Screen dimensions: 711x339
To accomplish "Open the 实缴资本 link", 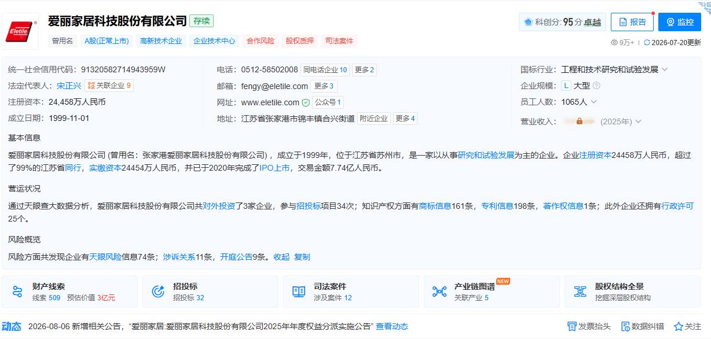I will 105,168.
